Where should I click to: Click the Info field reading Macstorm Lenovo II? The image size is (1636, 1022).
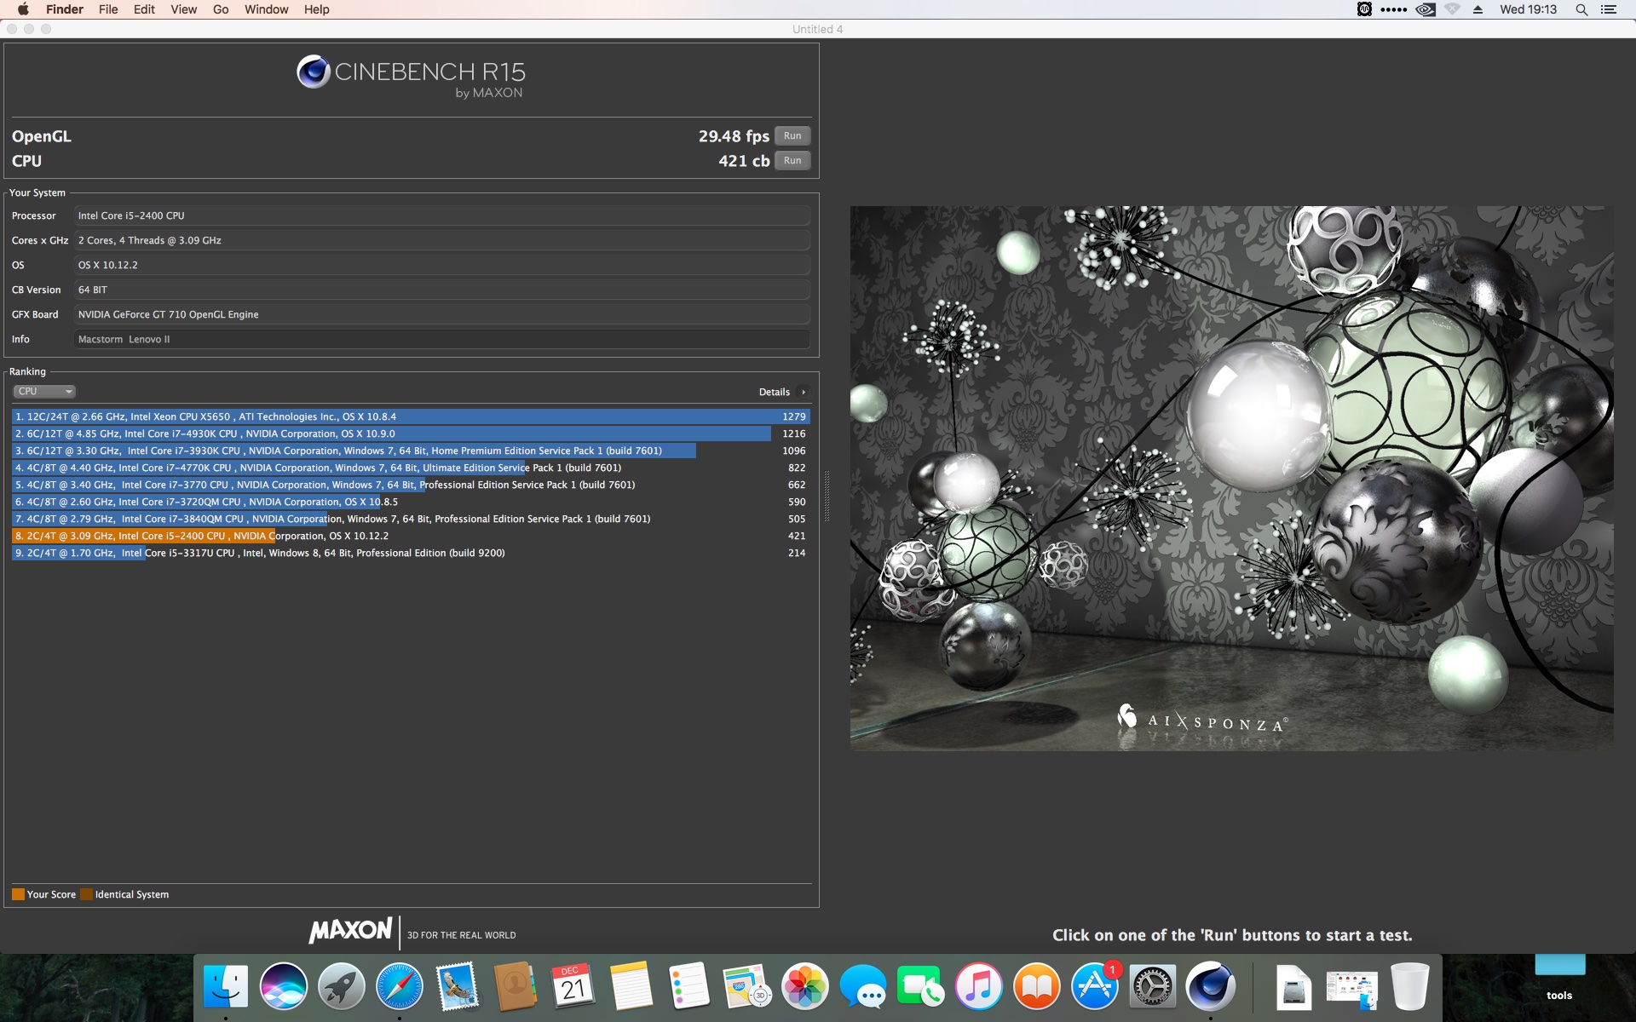(x=441, y=339)
